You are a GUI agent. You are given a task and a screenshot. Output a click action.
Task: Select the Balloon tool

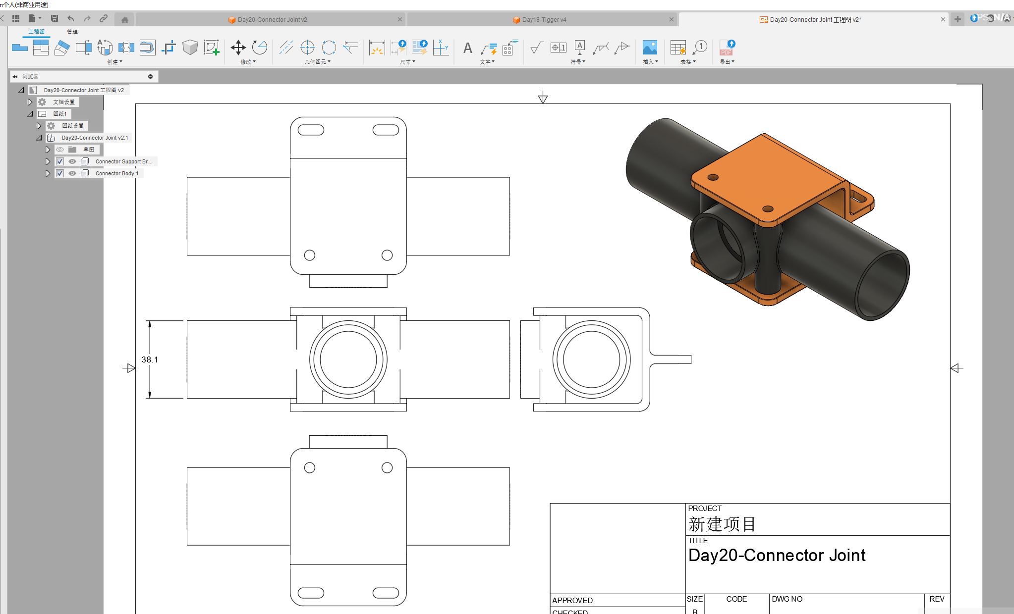(x=700, y=48)
